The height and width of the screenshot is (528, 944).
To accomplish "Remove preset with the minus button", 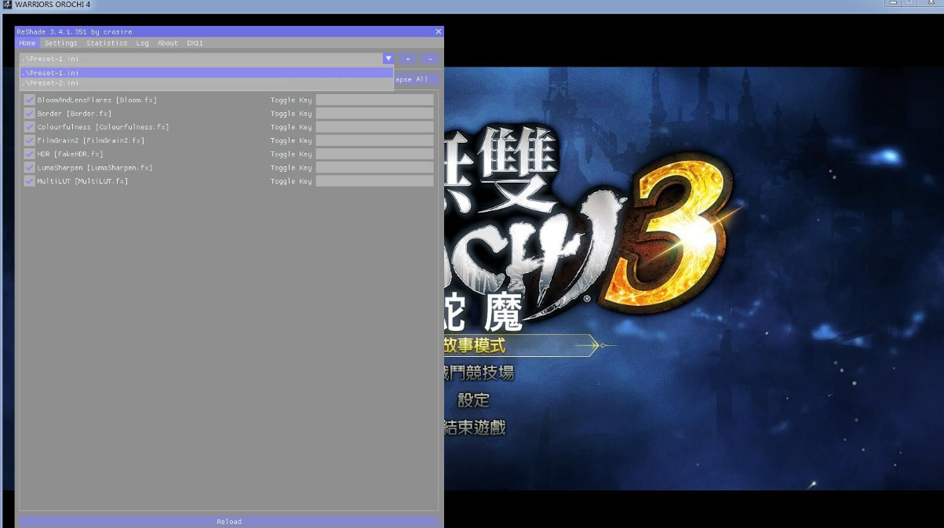I will click(x=430, y=59).
